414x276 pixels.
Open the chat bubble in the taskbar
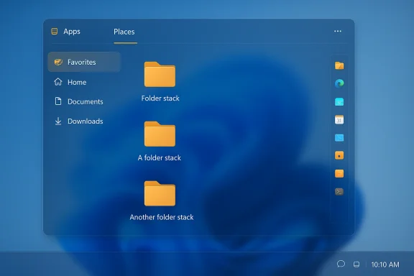pos(341,264)
